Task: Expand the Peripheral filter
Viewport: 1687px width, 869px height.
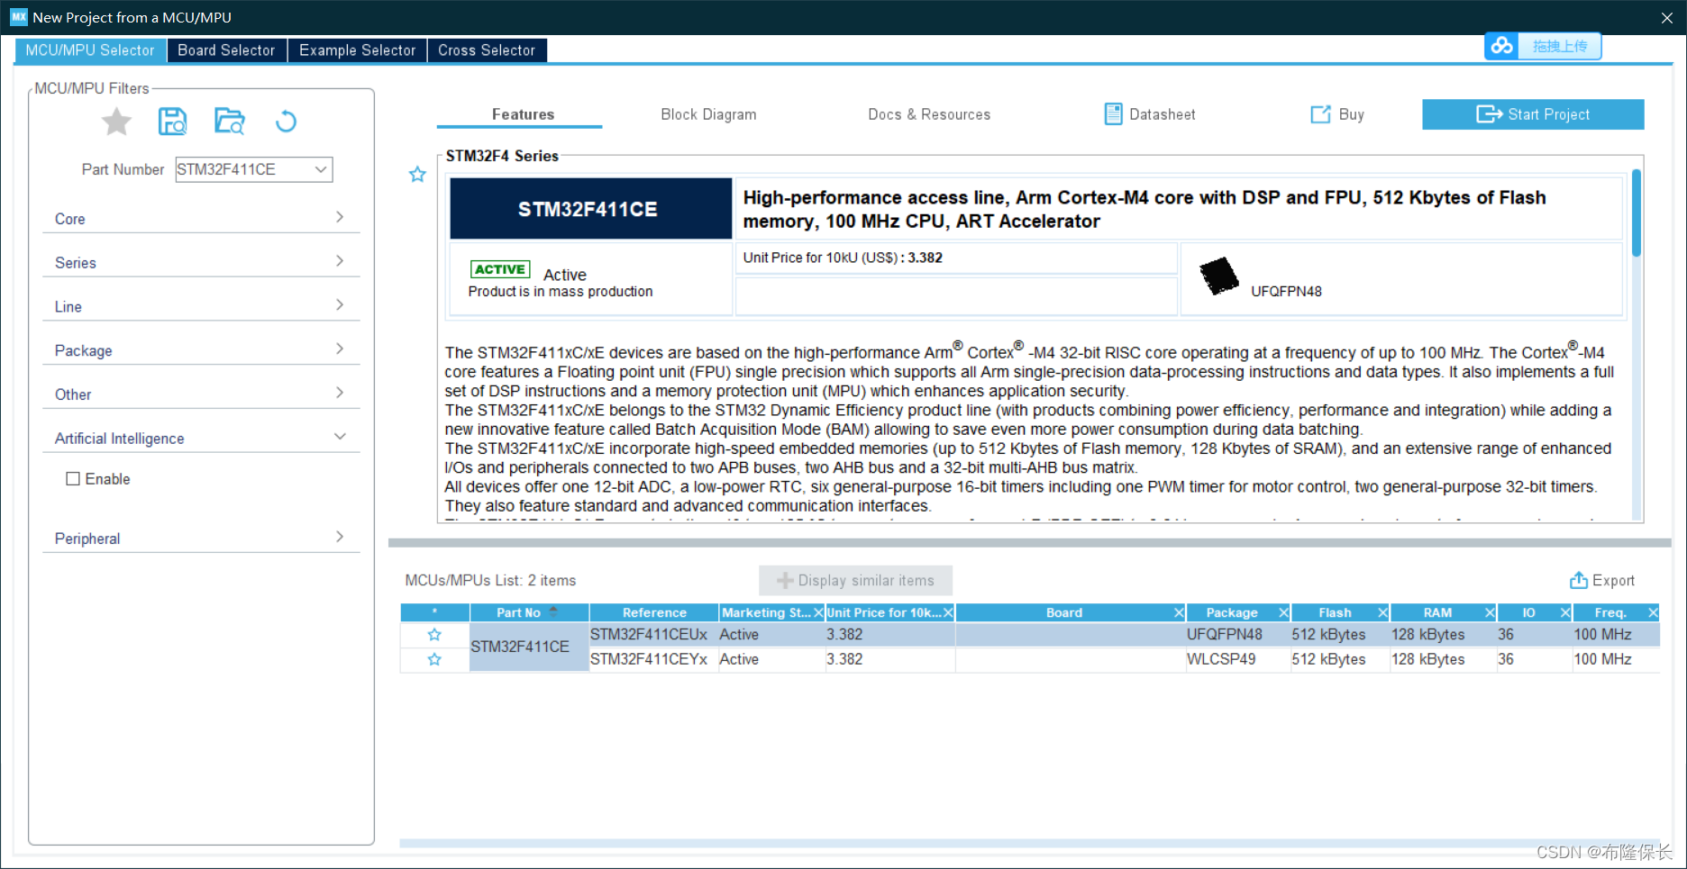Action: [x=201, y=538]
